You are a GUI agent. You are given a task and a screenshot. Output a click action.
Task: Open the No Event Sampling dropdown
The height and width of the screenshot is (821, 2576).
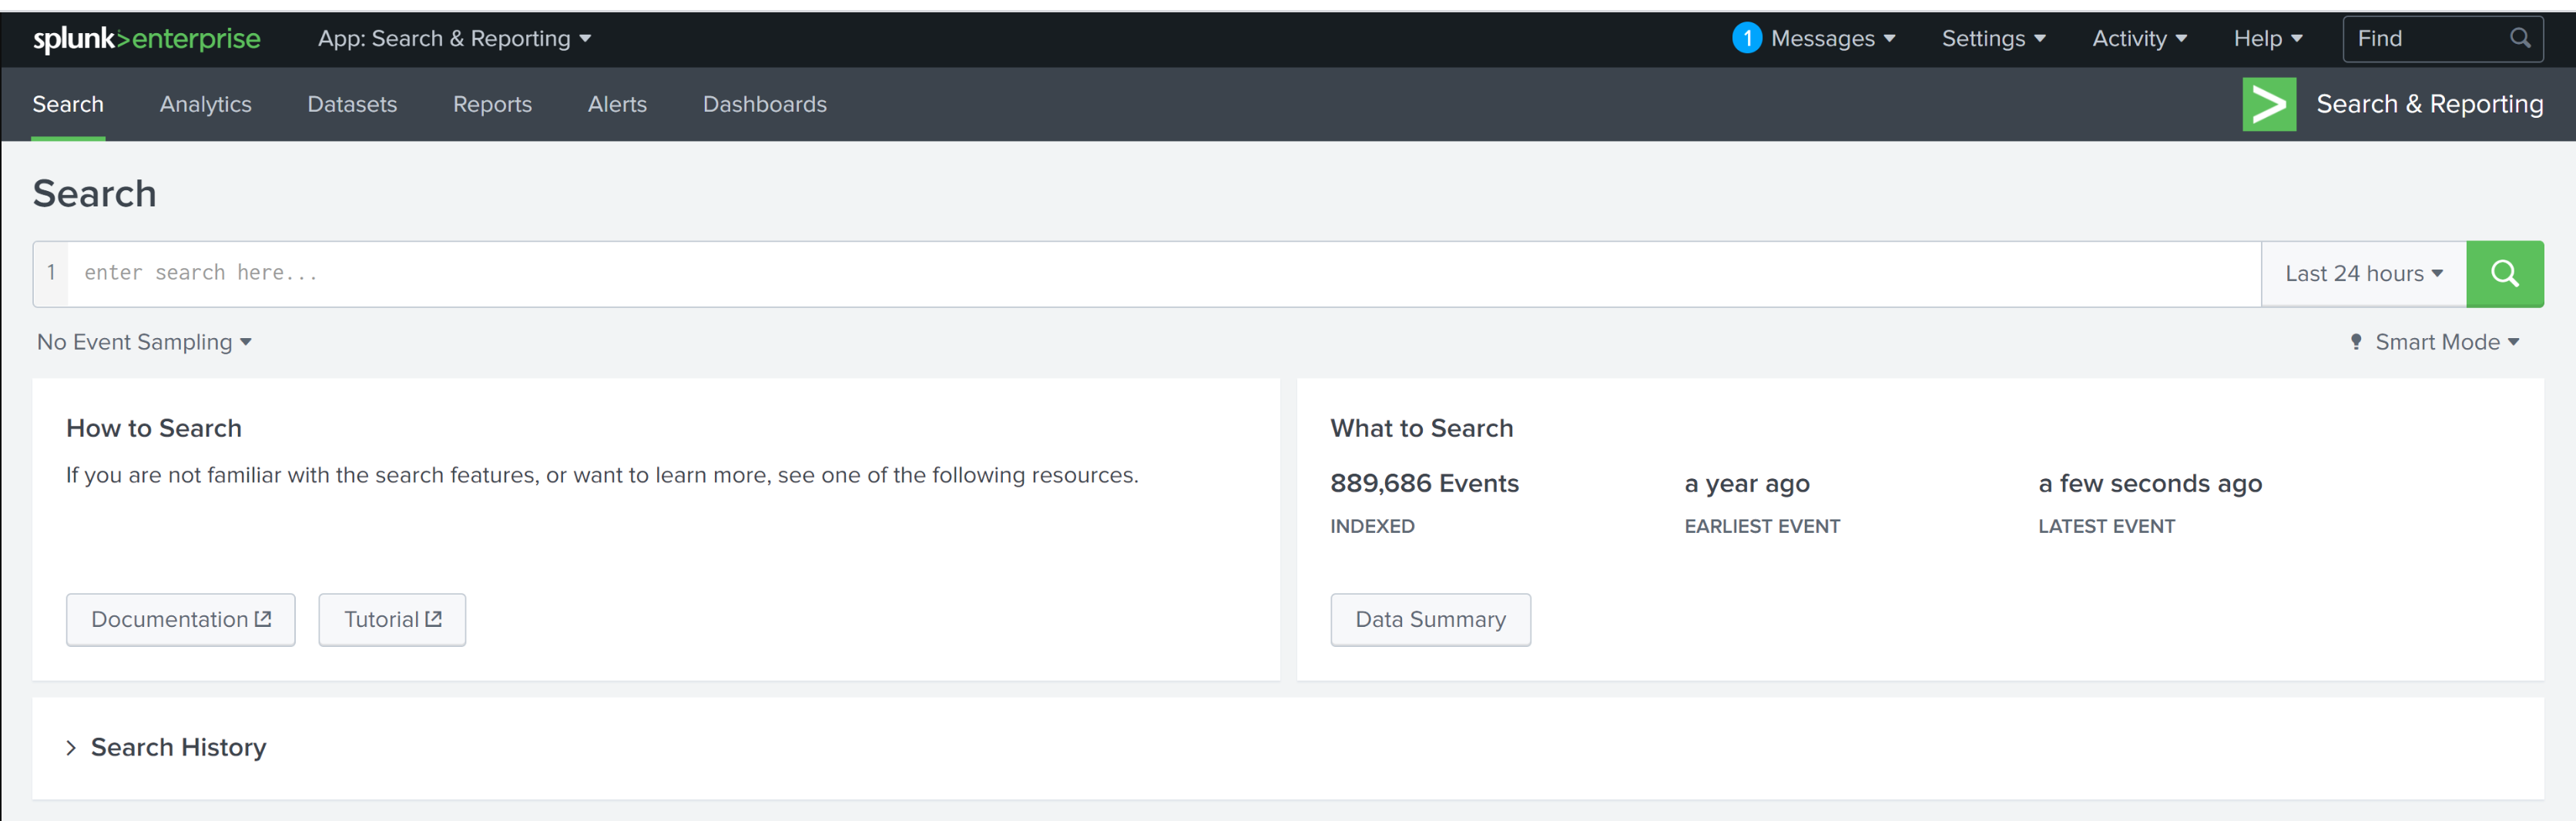(x=144, y=342)
